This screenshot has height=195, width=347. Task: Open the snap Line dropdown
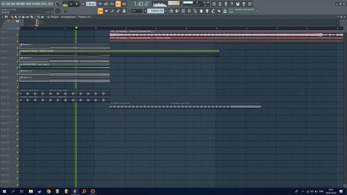[137, 11]
